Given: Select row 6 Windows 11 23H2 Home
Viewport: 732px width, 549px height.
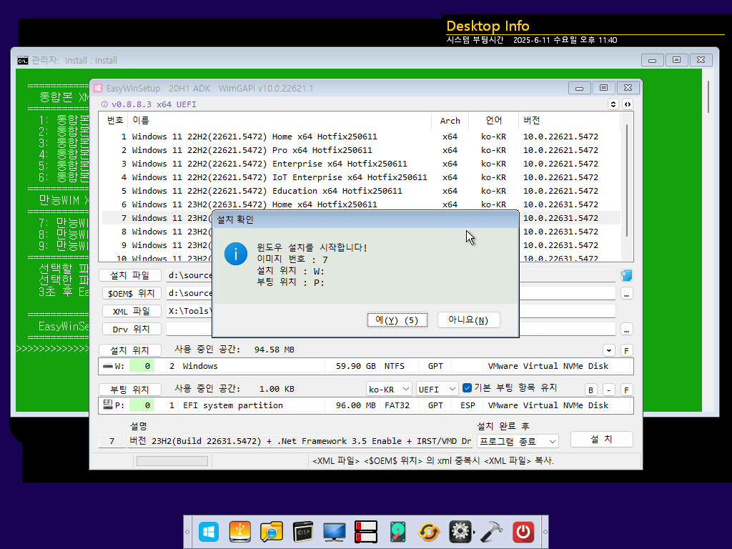Looking at the screenshot, I should pyautogui.click(x=361, y=204).
